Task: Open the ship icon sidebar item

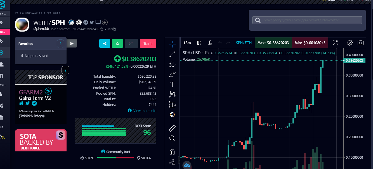Action: point(2,64)
